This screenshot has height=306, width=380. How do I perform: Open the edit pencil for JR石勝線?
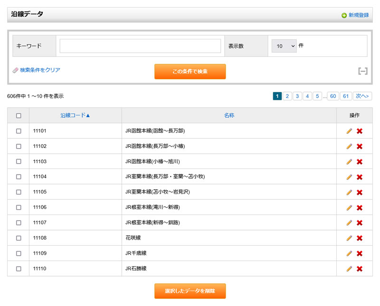pos(349,269)
